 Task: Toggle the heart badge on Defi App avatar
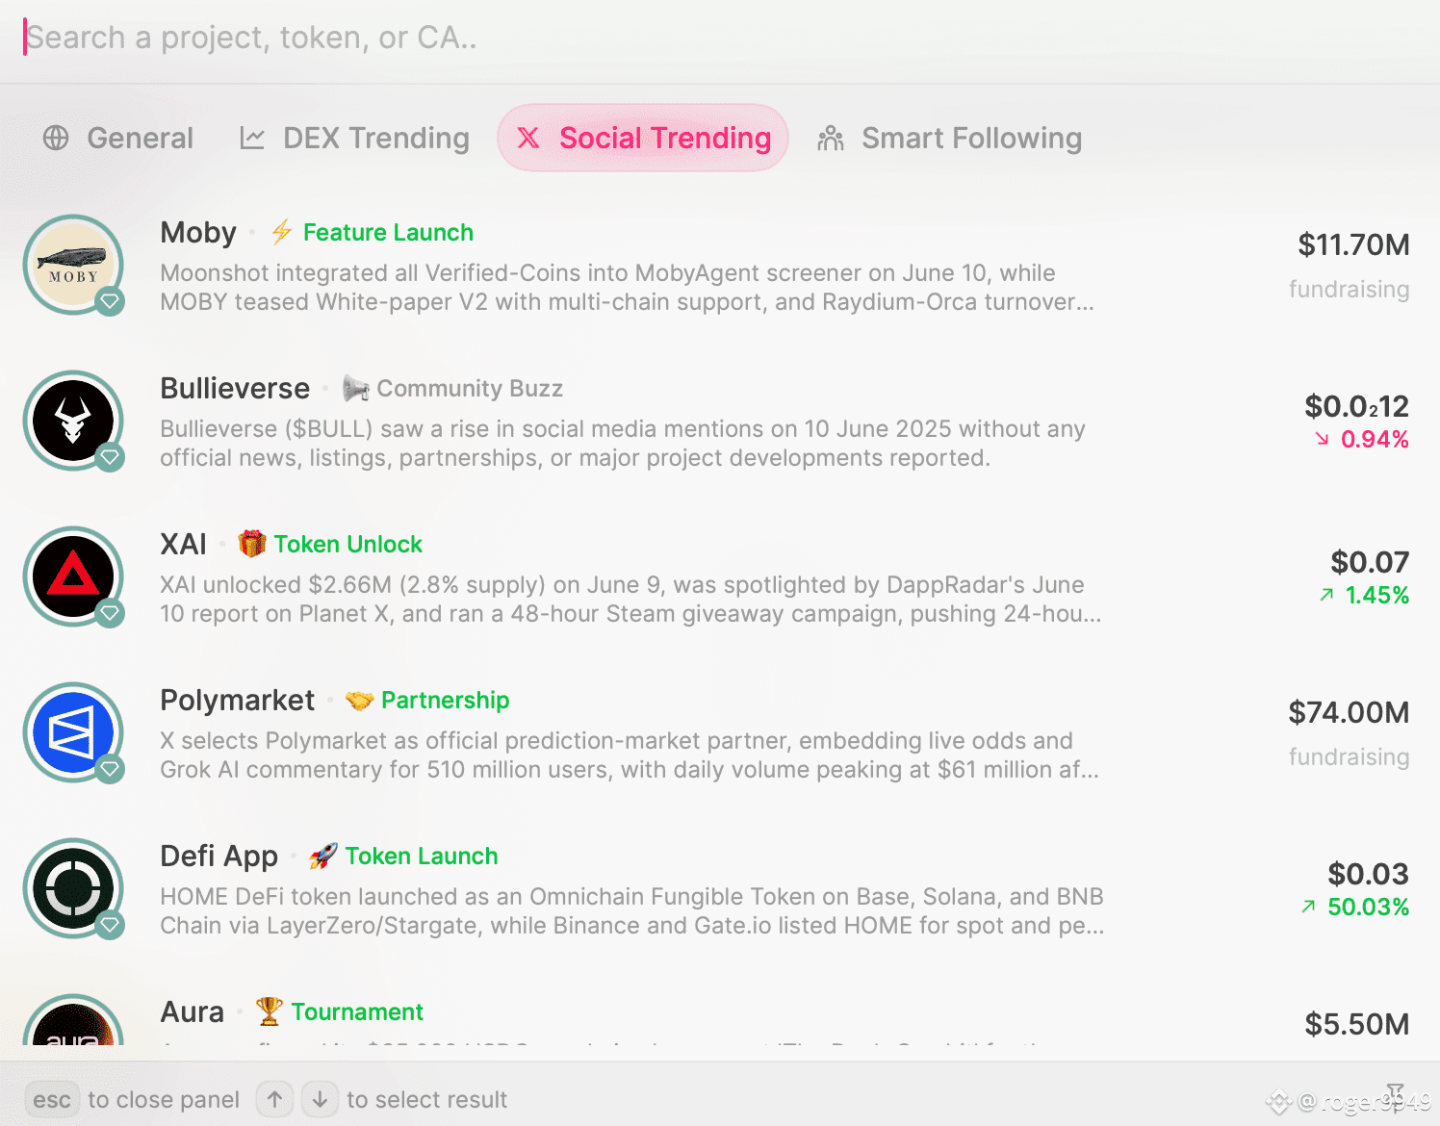[x=110, y=925]
